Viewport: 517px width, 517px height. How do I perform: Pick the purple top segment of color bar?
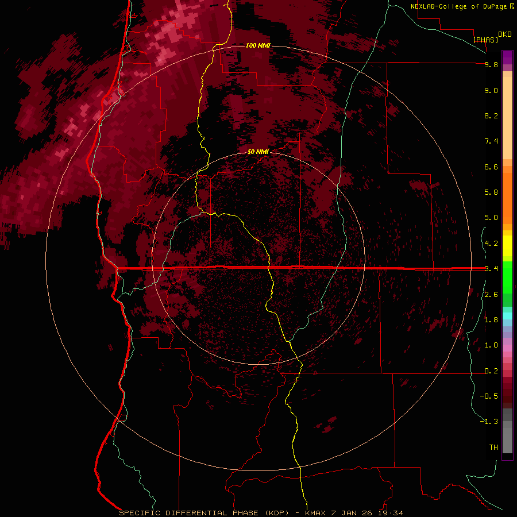[507, 57]
